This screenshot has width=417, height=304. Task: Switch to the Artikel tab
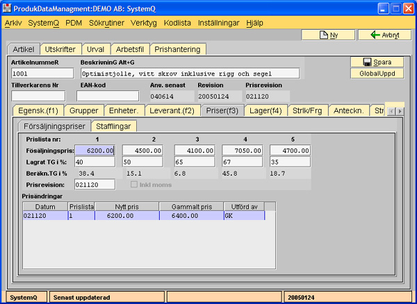point(24,49)
